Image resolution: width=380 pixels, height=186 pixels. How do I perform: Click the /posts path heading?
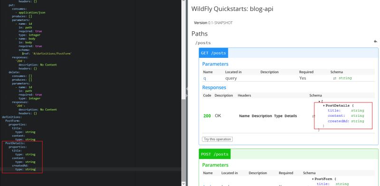(x=203, y=43)
